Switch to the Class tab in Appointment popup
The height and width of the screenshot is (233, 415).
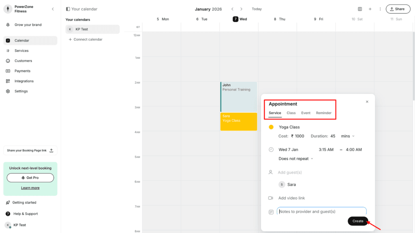(x=291, y=113)
